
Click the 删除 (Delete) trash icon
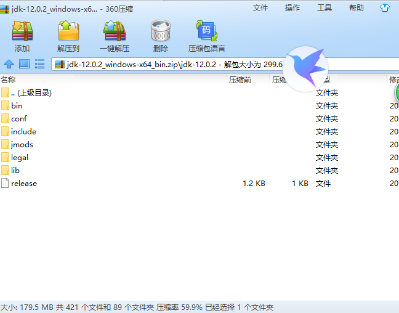pos(161,31)
